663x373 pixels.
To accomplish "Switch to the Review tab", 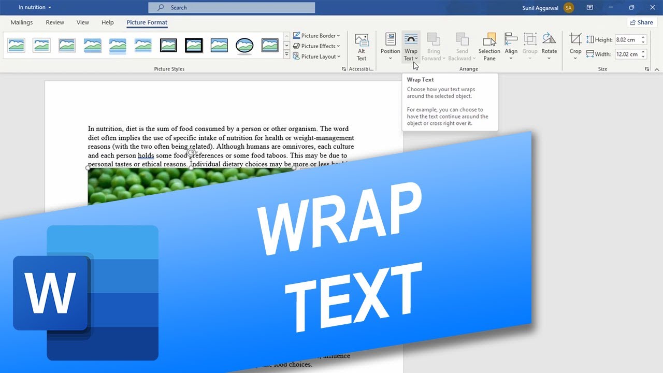I will (55, 22).
